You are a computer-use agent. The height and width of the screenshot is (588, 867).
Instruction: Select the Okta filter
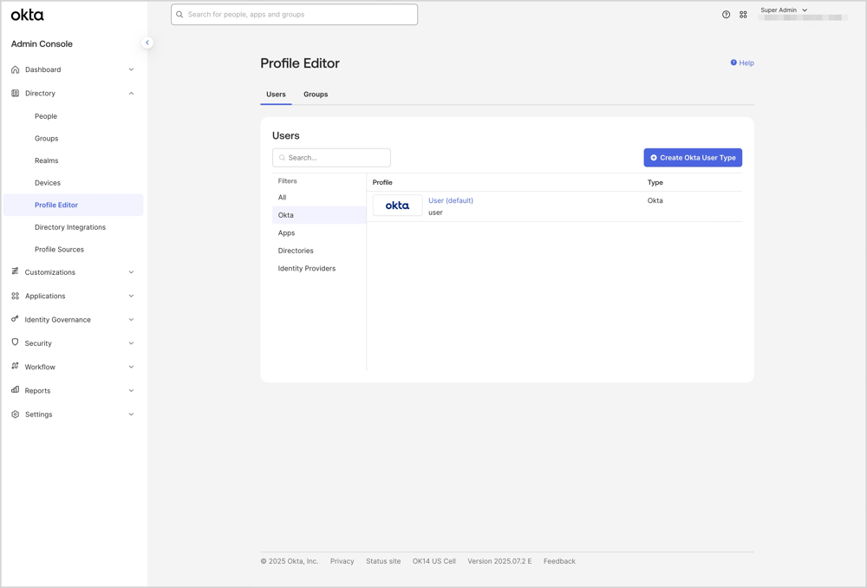(319, 215)
